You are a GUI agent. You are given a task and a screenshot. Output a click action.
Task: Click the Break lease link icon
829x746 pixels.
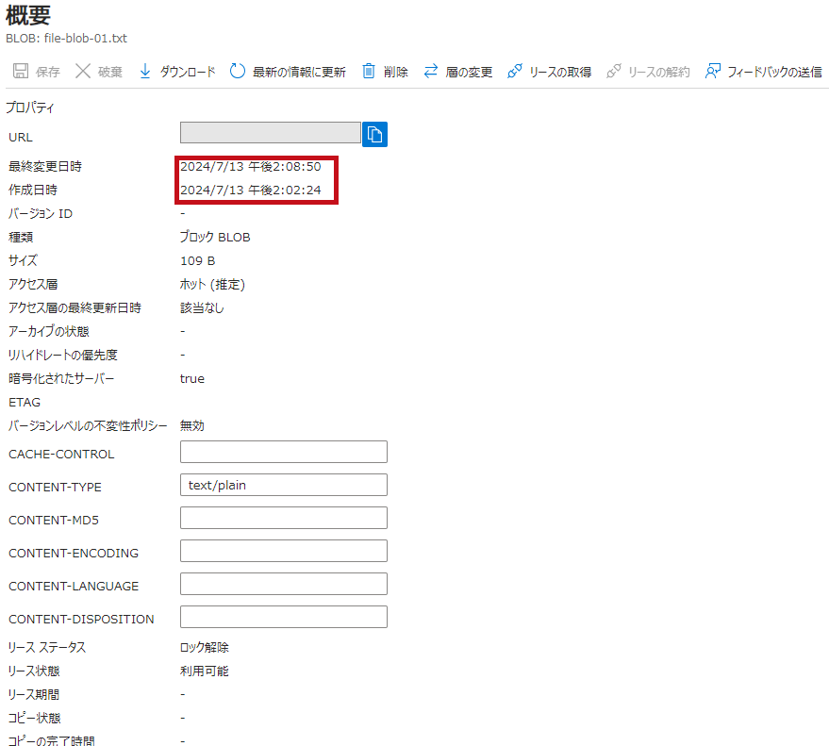pos(613,71)
